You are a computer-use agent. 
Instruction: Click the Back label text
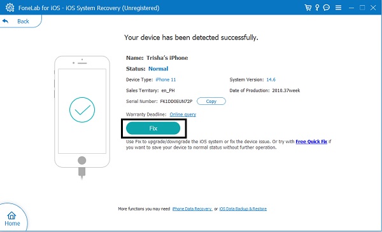[23, 22]
